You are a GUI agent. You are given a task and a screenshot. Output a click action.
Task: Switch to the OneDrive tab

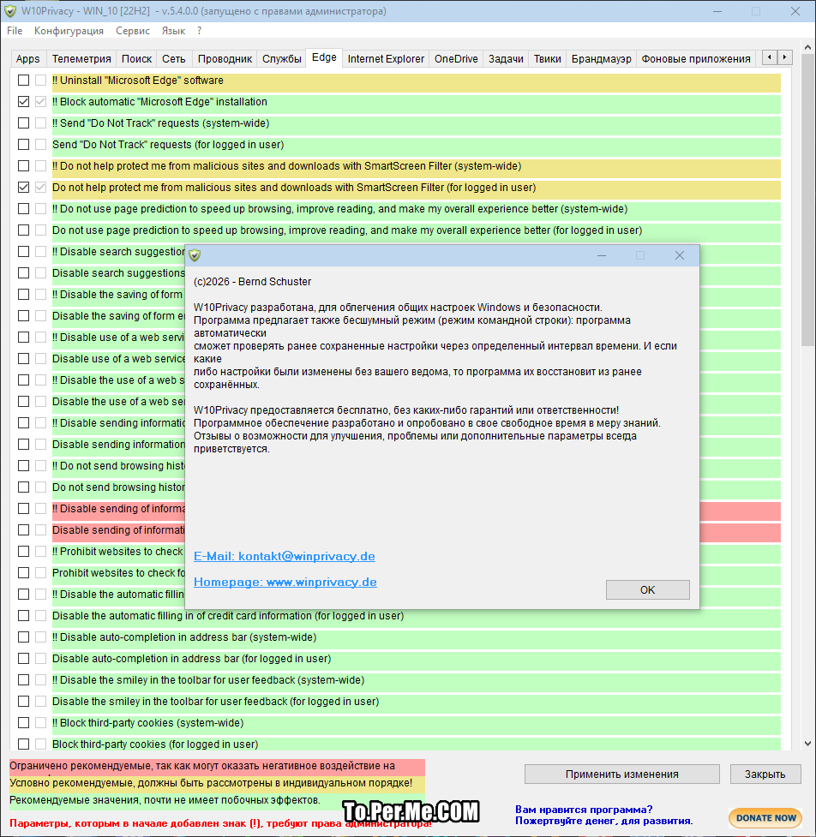(x=456, y=59)
